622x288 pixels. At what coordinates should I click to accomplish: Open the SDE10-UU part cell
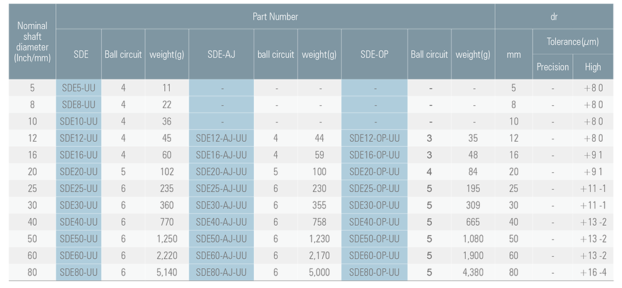coord(78,121)
